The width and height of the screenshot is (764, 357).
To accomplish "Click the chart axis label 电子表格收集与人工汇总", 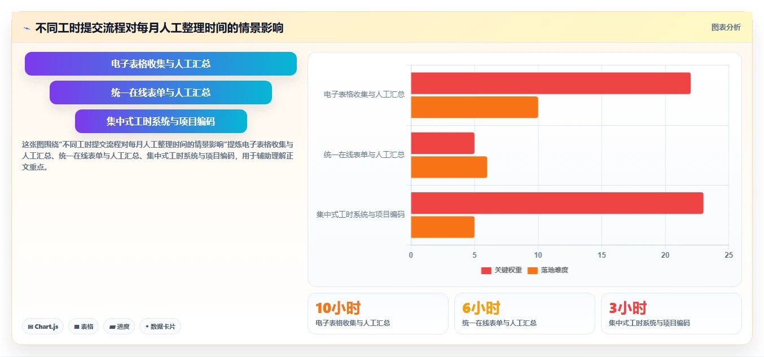I will click(x=364, y=95).
